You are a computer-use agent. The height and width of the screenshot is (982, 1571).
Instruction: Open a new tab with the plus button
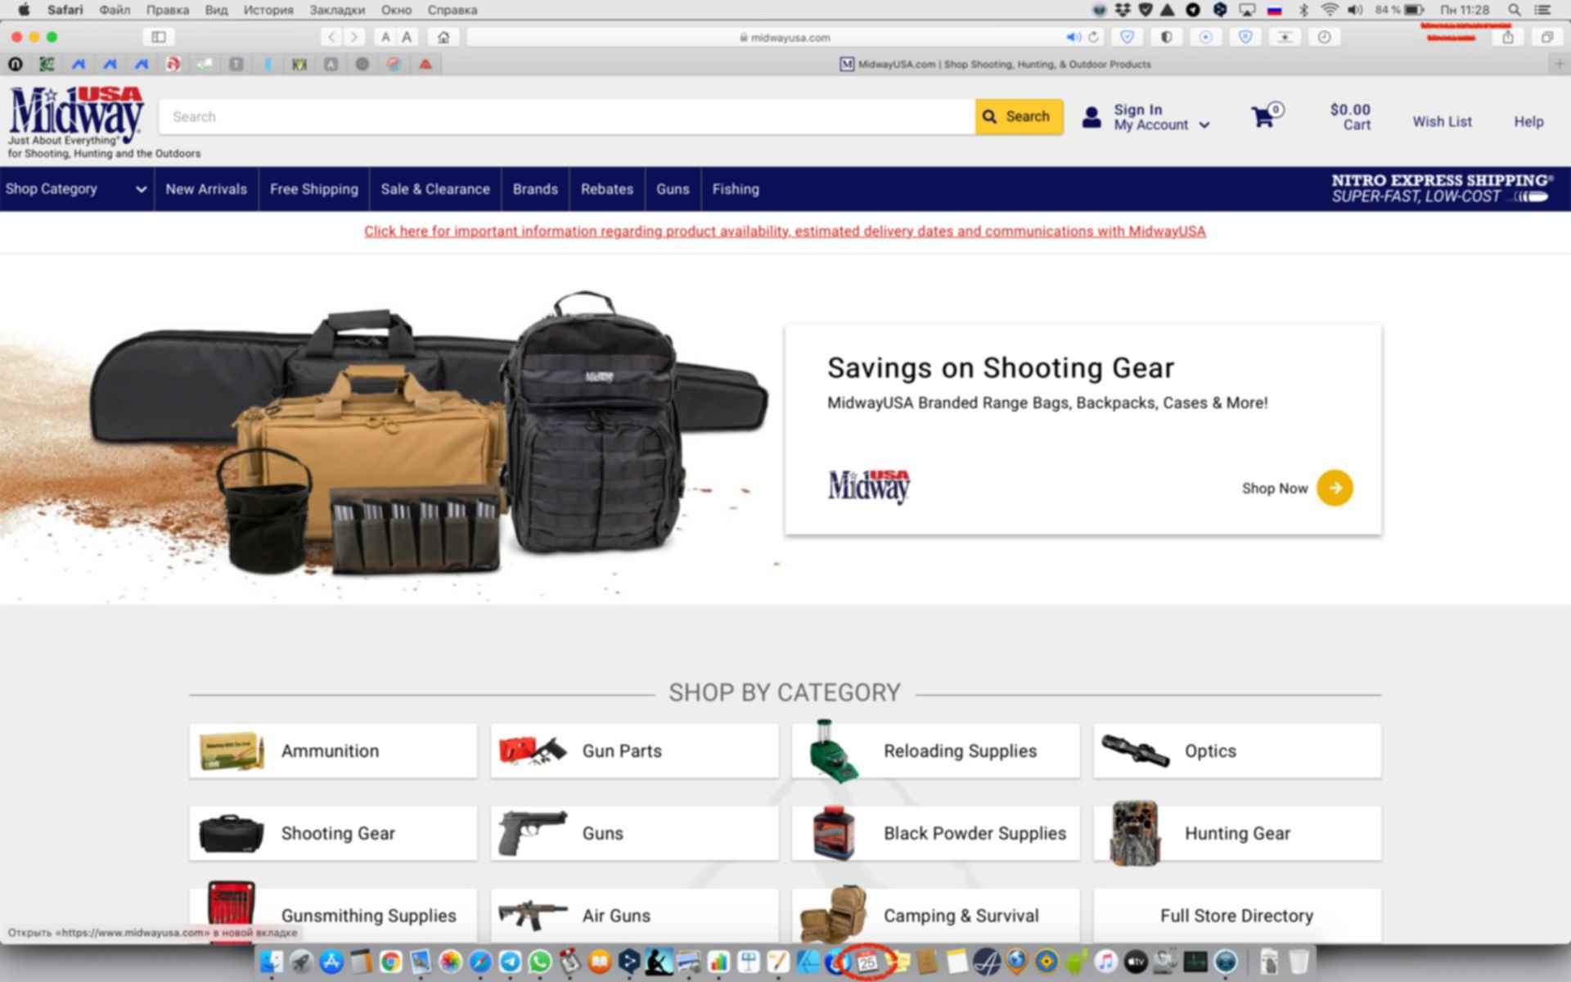[1560, 64]
